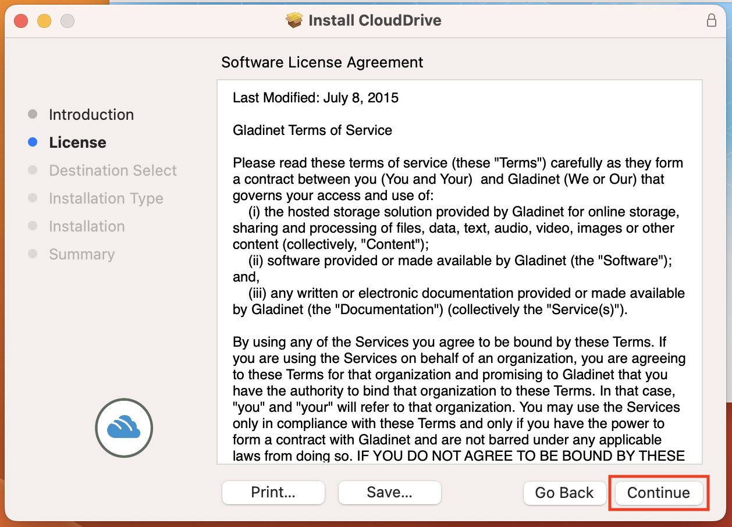Click the Go Back button
Viewport: 732px width, 527px height.
[x=564, y=493]
